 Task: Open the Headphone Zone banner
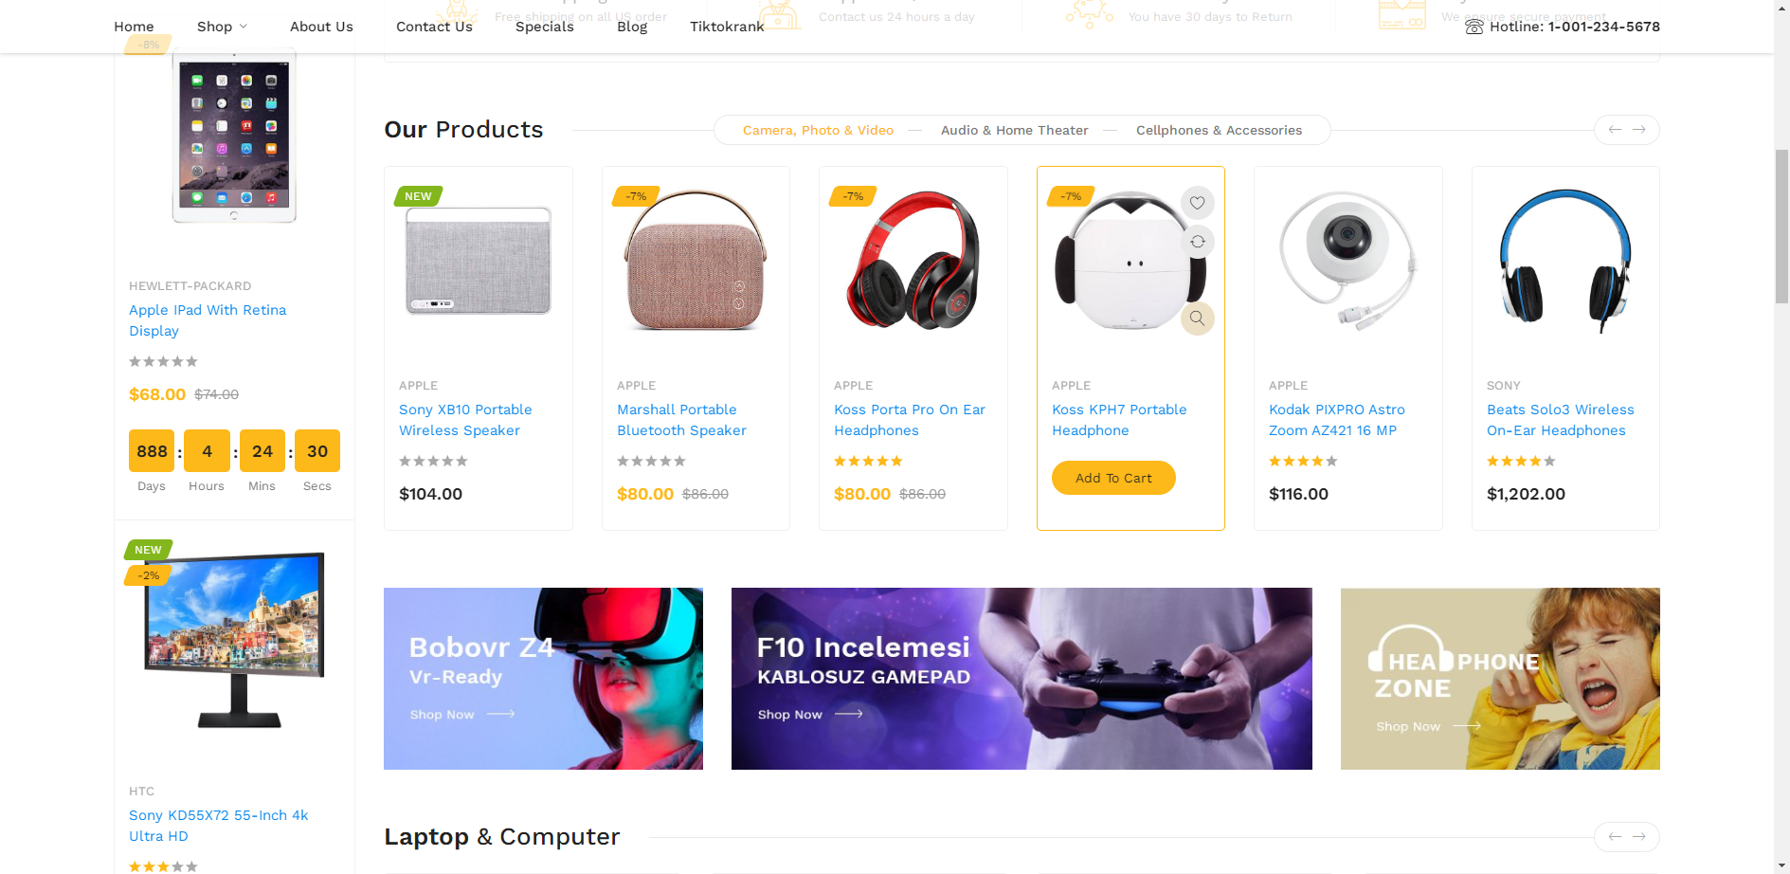pyautogui.click(x=1500, y=679)
